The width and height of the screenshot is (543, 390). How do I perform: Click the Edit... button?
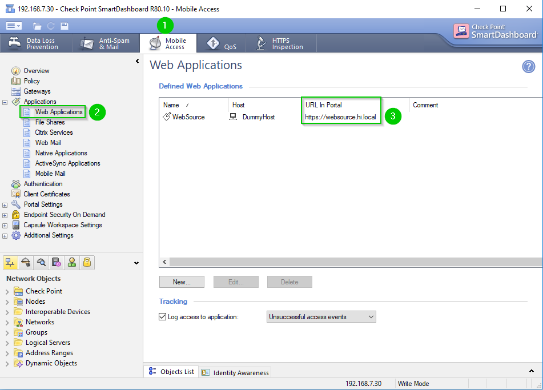tap(236, 282)
